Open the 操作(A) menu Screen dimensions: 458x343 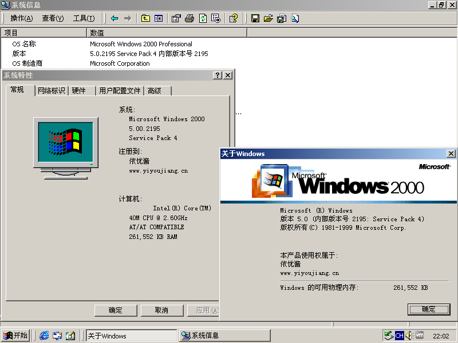[22, 18]
